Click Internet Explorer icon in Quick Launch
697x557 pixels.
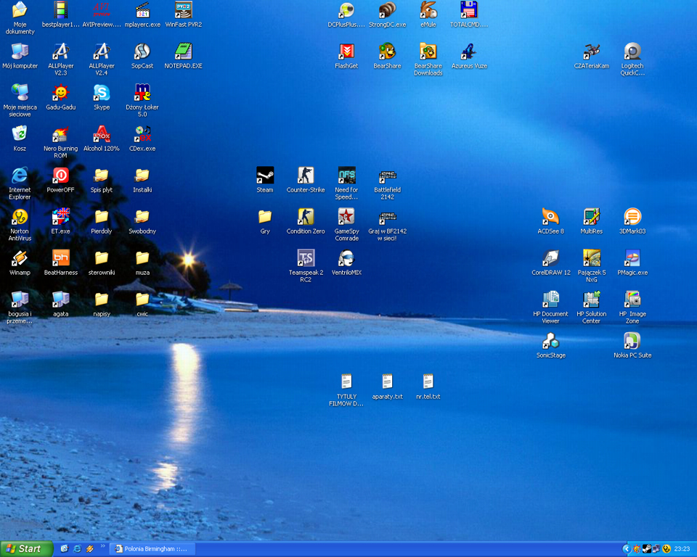coord(77,549)
